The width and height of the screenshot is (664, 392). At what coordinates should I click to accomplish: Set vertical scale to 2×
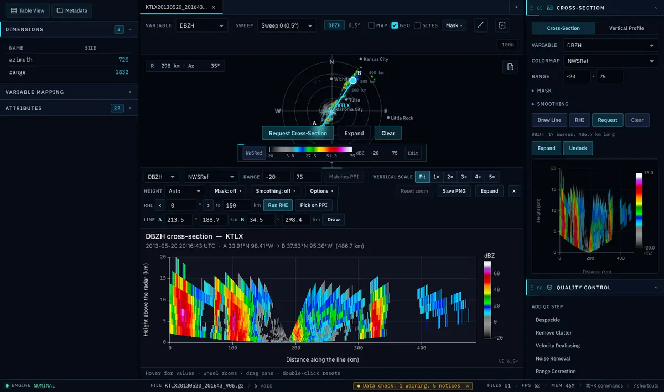[x=450, y=177]
